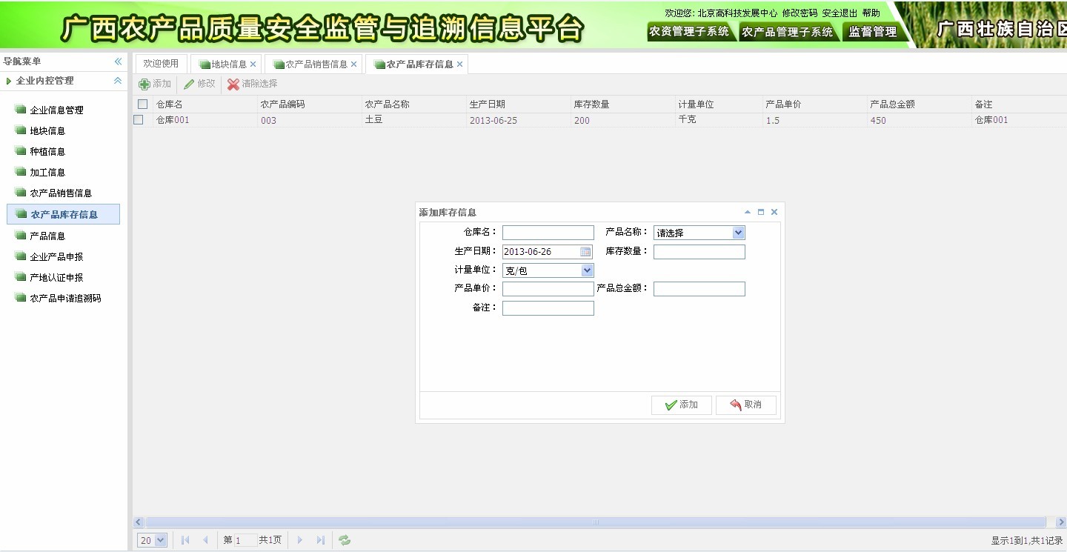Screen dimensions: 1067x552
Task: Open the calendar picker for 生产日期
Action: click(585, 252)
